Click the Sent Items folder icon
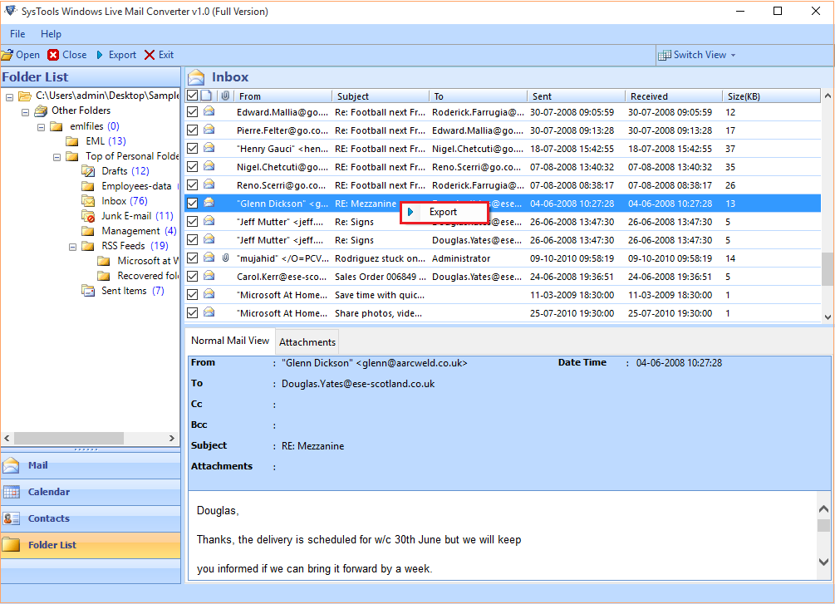 click(88, 290)
